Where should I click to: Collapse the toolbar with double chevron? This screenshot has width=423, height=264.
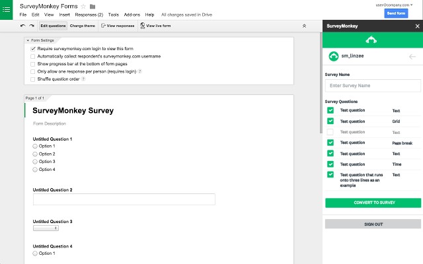point(304,26)
